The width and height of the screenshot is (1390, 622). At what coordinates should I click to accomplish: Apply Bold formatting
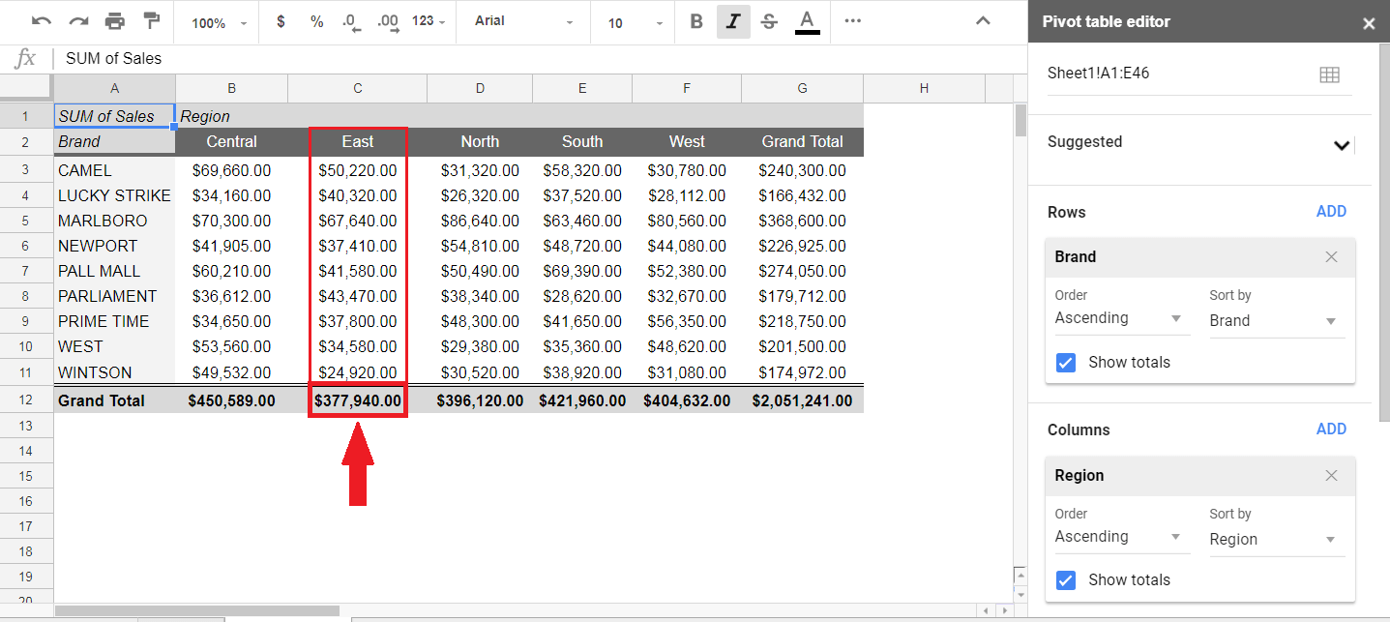point(695,21)
